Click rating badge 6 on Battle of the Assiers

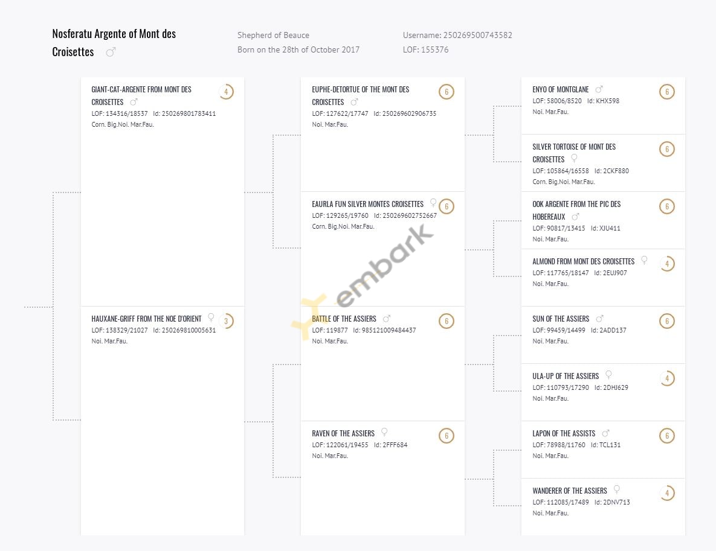point(447,321)
